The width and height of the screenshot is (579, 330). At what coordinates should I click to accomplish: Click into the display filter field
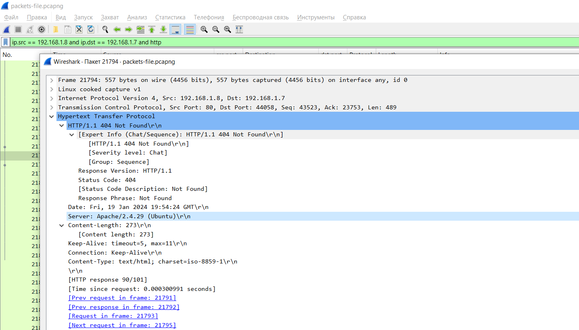click(295, 42)
